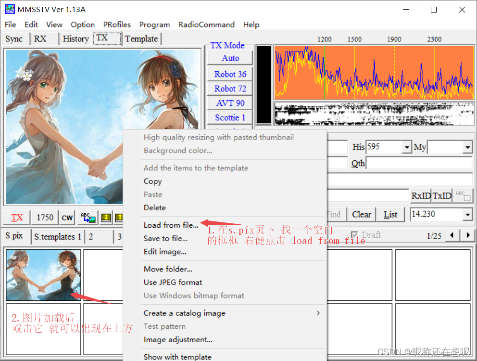Viewport: 477px width, 361px height.
Task: Select Scottie 1 TX mode
Action: coord(230,117)
